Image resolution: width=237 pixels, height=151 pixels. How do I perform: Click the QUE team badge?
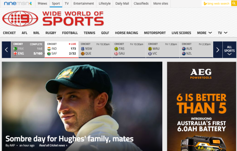coord(83,54)
